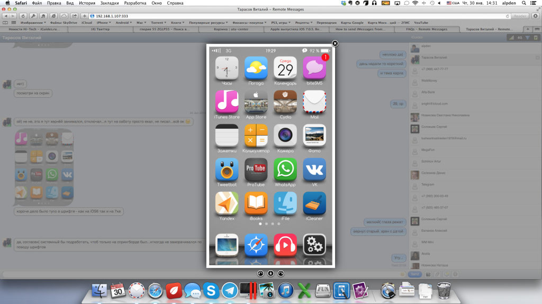Click the small home-screen thumbnail in the chat
The image size is (542, 304).
[x=44, y=166]
